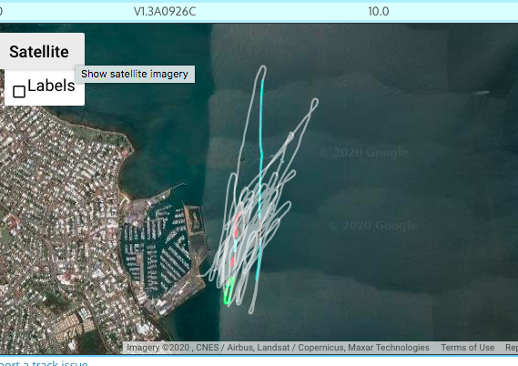Click the green track segment near the marina
Viewport: 518px width, 366px height.
(x=229, y=290)
